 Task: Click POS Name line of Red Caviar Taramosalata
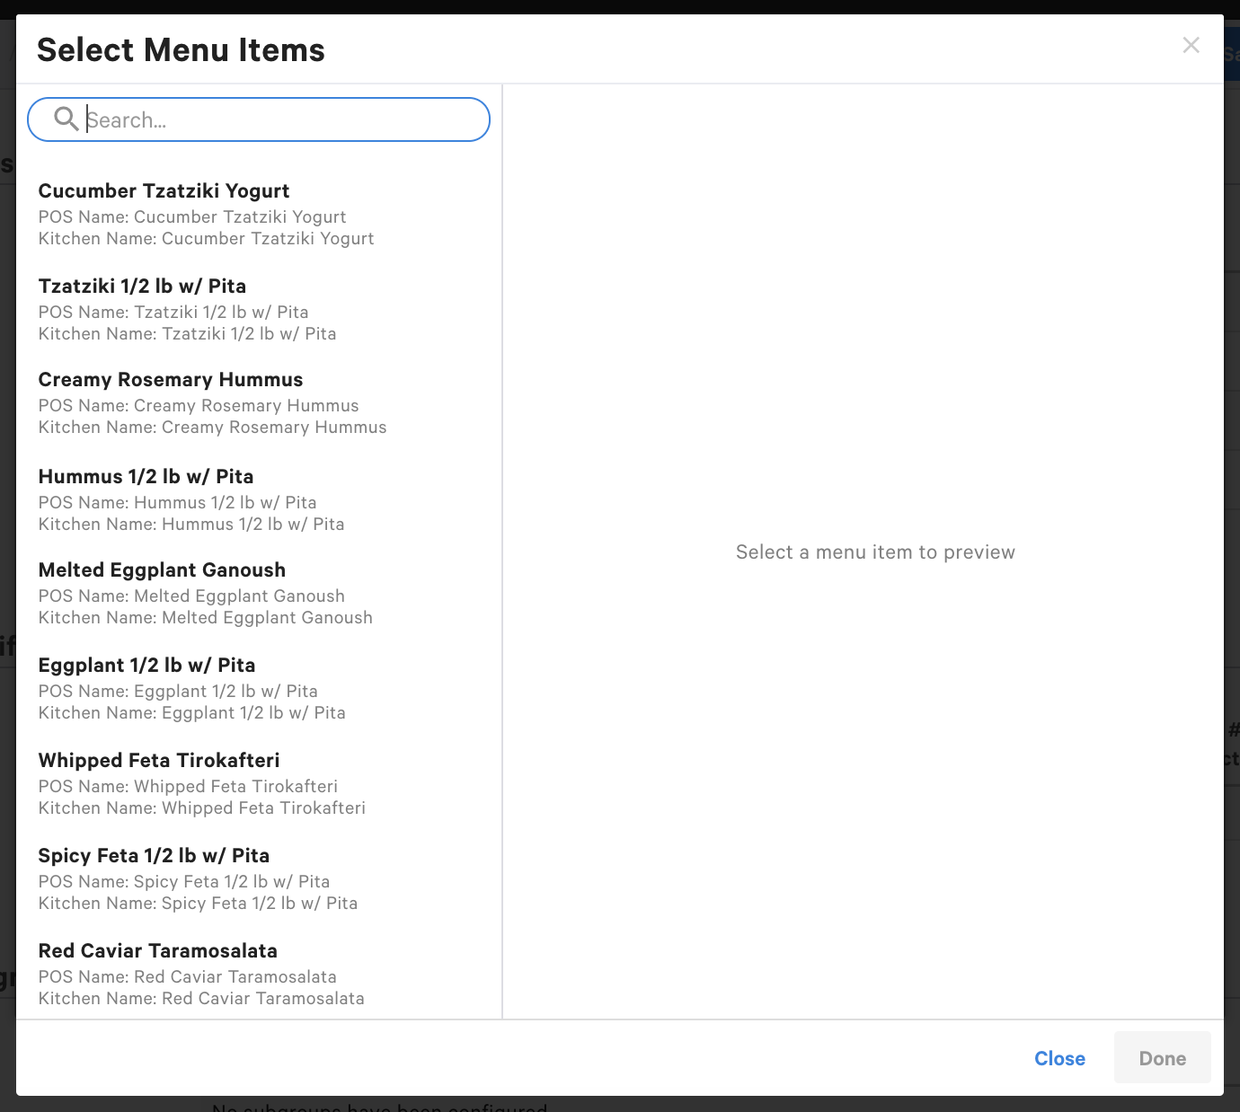tap(188, 977)
